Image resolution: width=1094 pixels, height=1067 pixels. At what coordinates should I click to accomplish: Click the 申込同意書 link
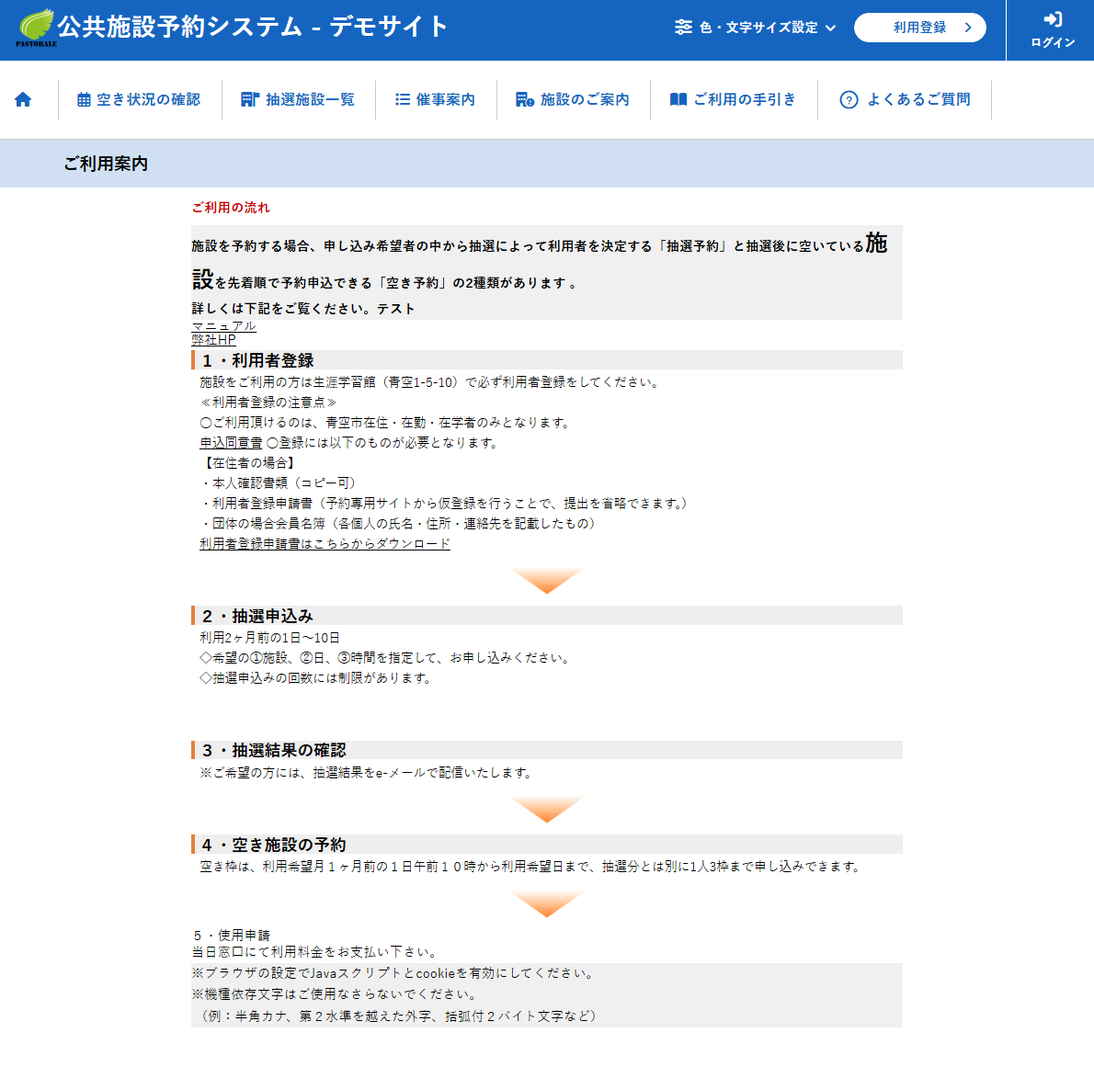pos(231,443)
